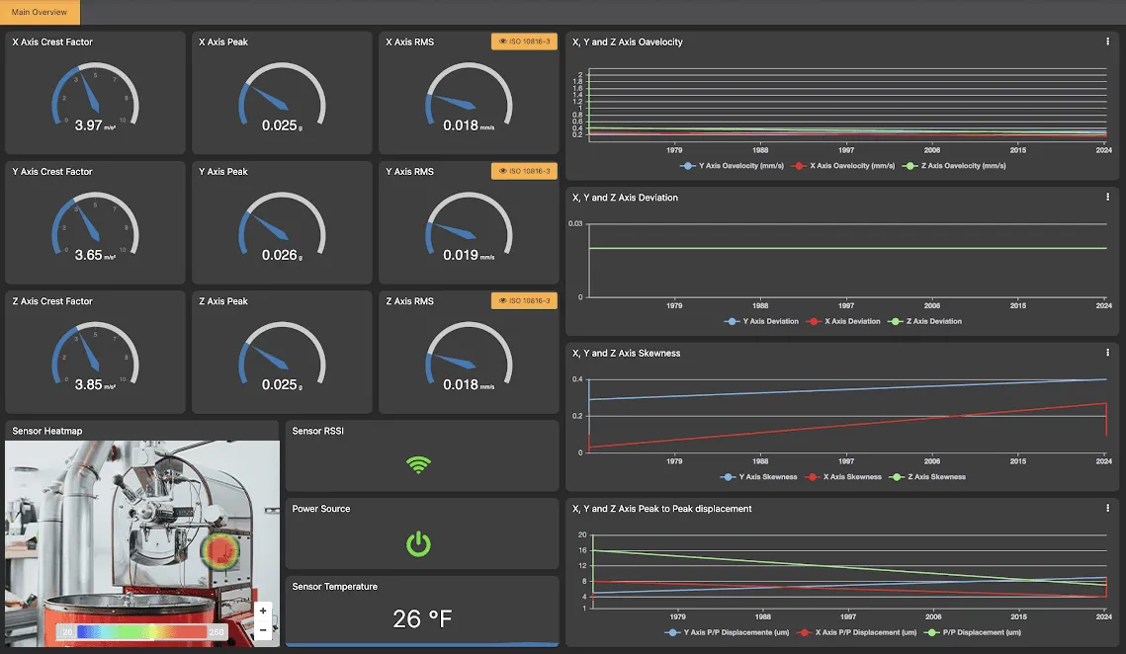
Task: Open Oavelocity chart options menu
Action: [x=1107, y=41]
